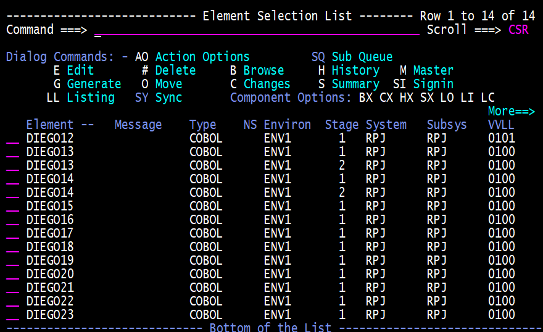Click the CSR Scroll field
This screenshot has height=332, width=543.
click(x=518, y=30)
